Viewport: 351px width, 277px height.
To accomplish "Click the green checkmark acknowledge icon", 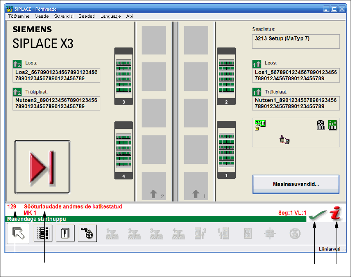I will (x=317, y=215).
